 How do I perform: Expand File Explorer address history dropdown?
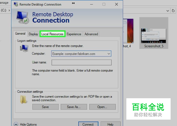coord(168,11)
